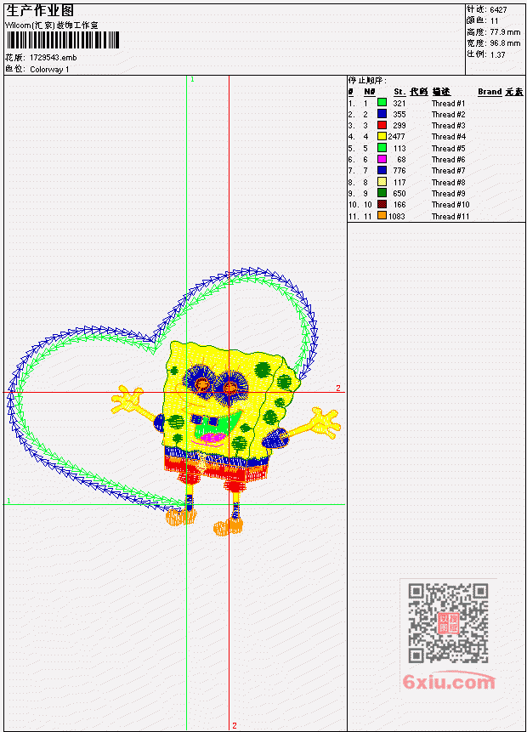The image size is (527, 732).
Task: Click the green swatch in Thread #5 row
Action: 382,148
